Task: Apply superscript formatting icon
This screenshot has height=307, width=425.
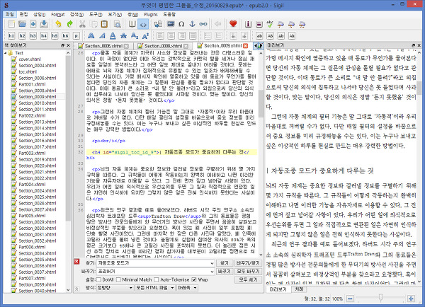Action: click(x=145, y=36)
